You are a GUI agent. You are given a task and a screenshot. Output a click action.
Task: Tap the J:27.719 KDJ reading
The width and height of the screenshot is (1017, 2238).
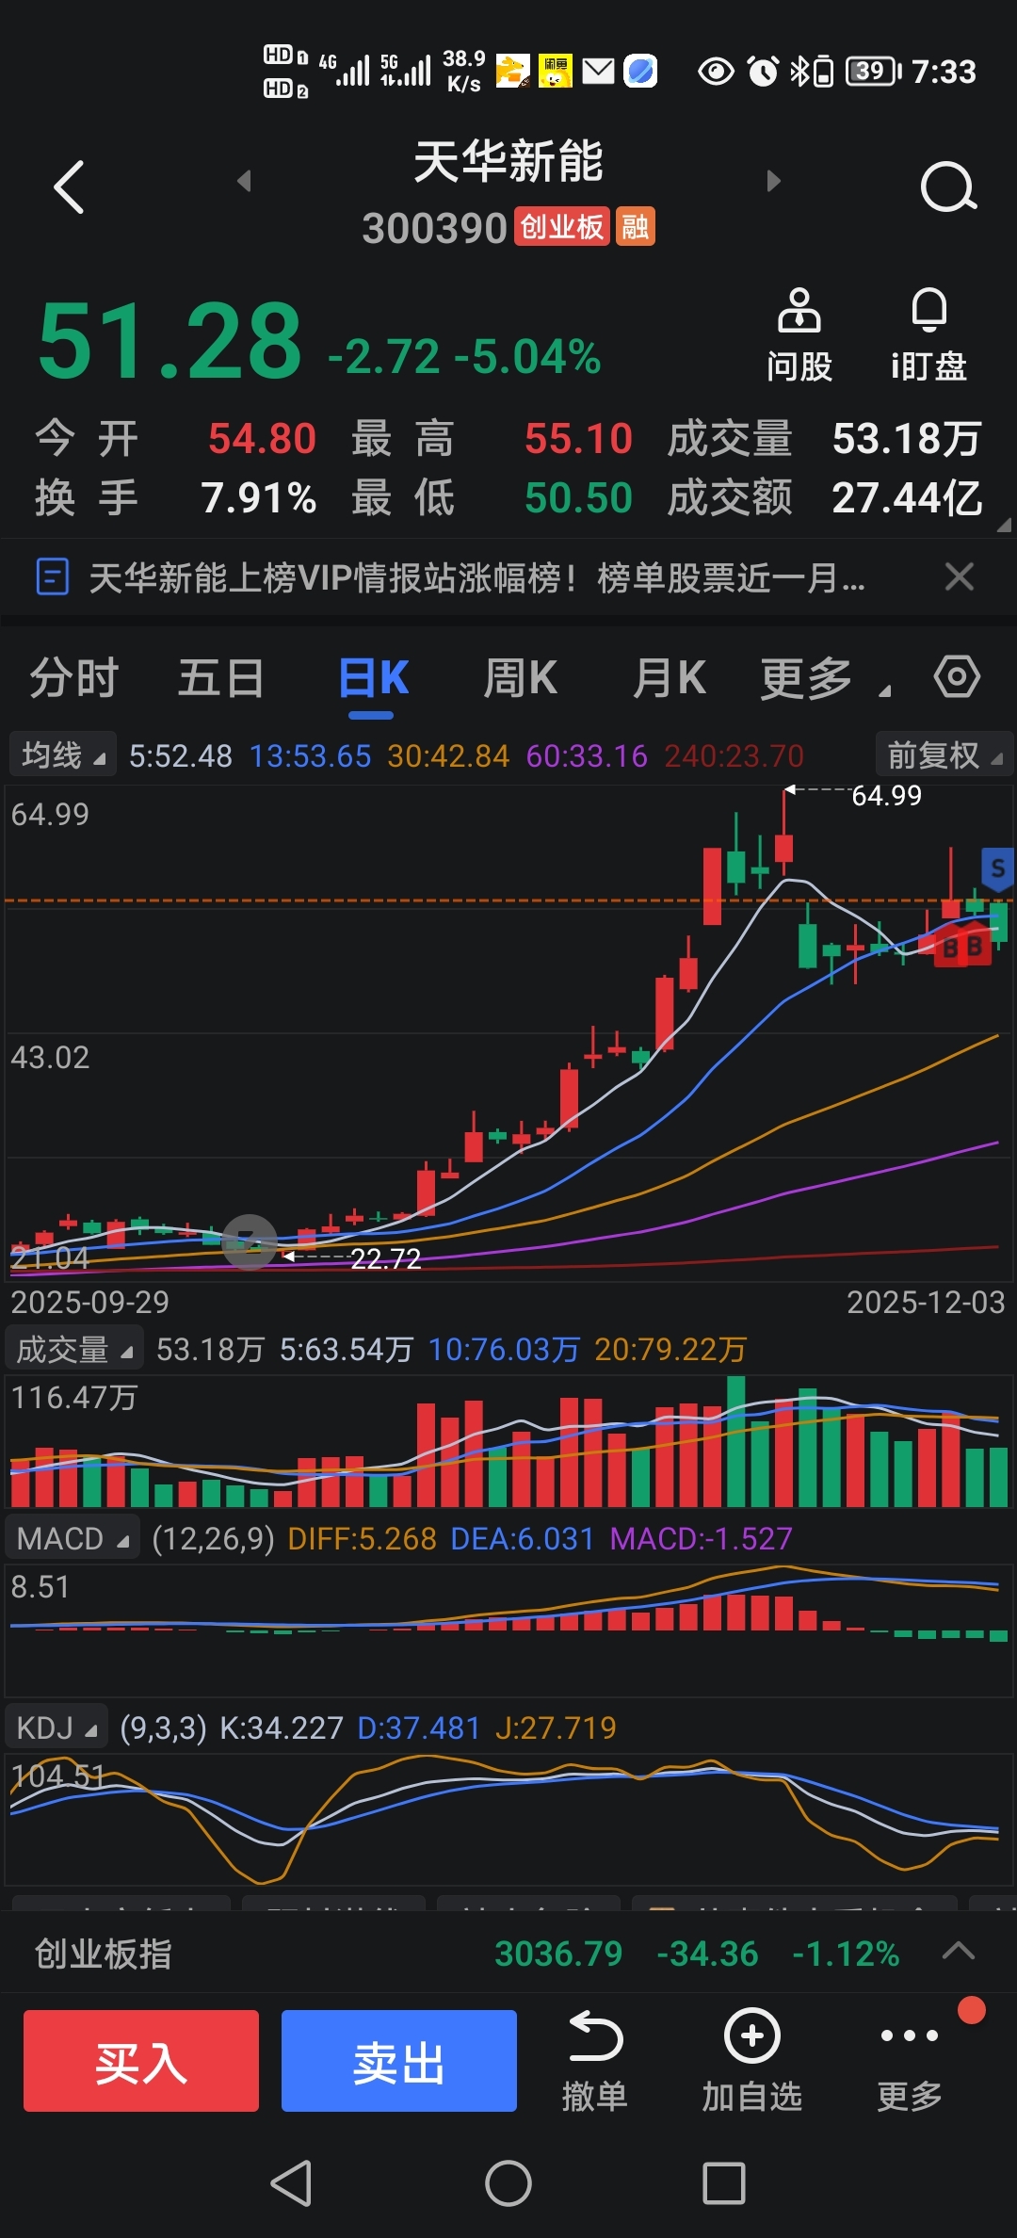click(556, 1727)
